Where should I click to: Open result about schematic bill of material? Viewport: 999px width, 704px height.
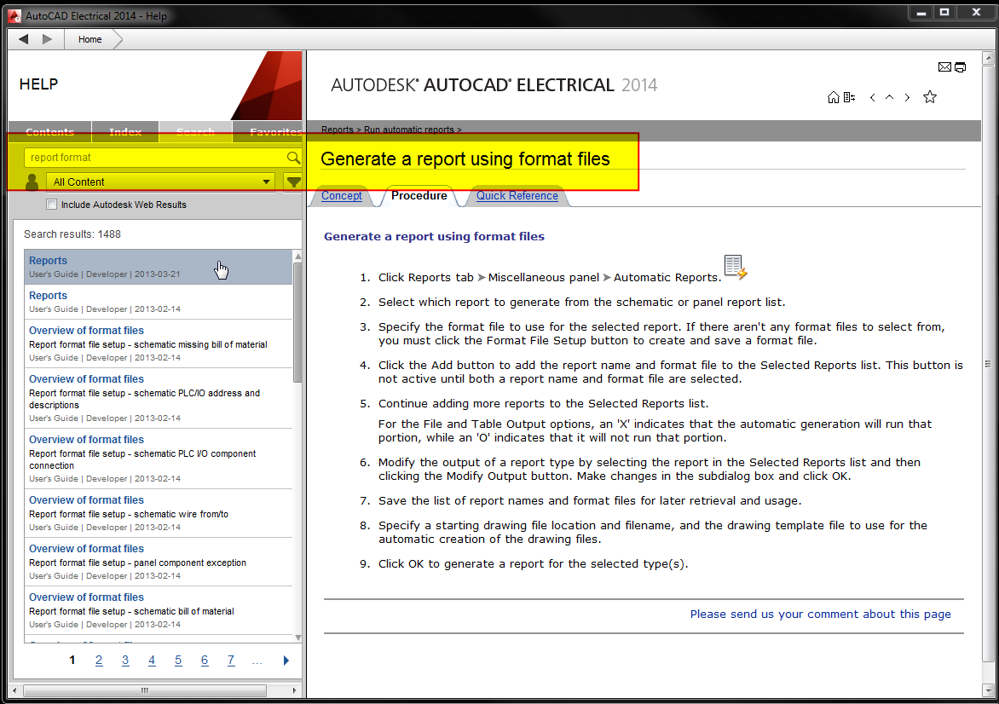[x=159, y=610]
